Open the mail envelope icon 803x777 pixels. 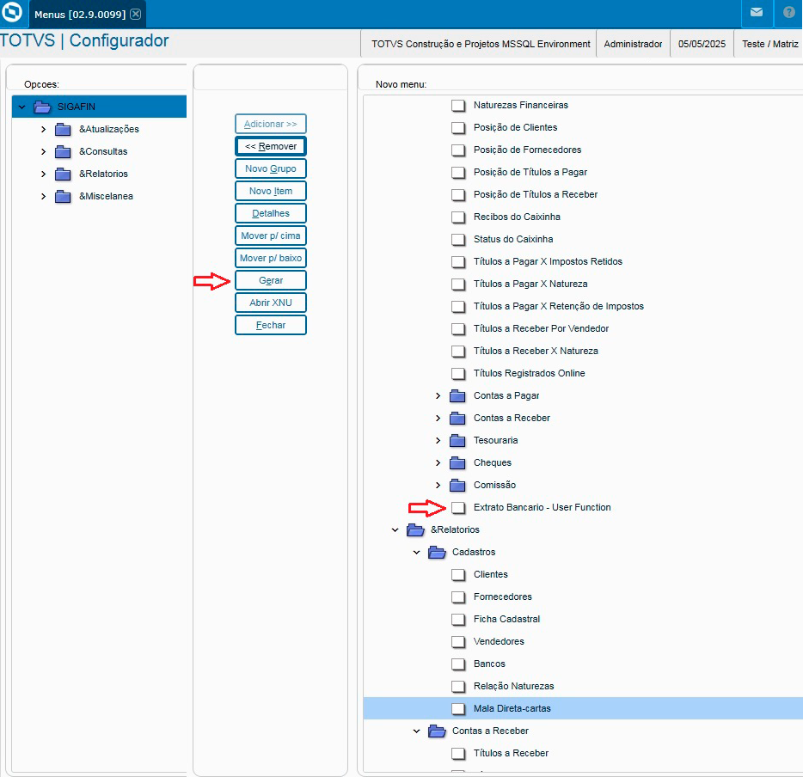tap(757, 12)
